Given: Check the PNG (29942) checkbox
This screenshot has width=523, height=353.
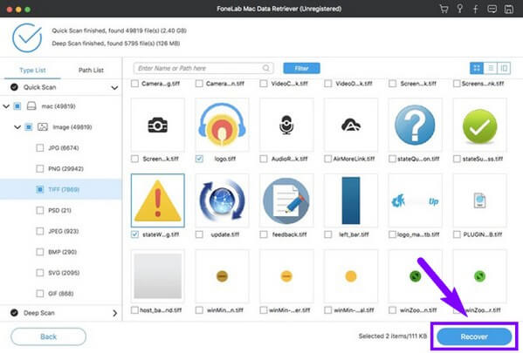Looking at the screenshot, I should pos(39,169).
